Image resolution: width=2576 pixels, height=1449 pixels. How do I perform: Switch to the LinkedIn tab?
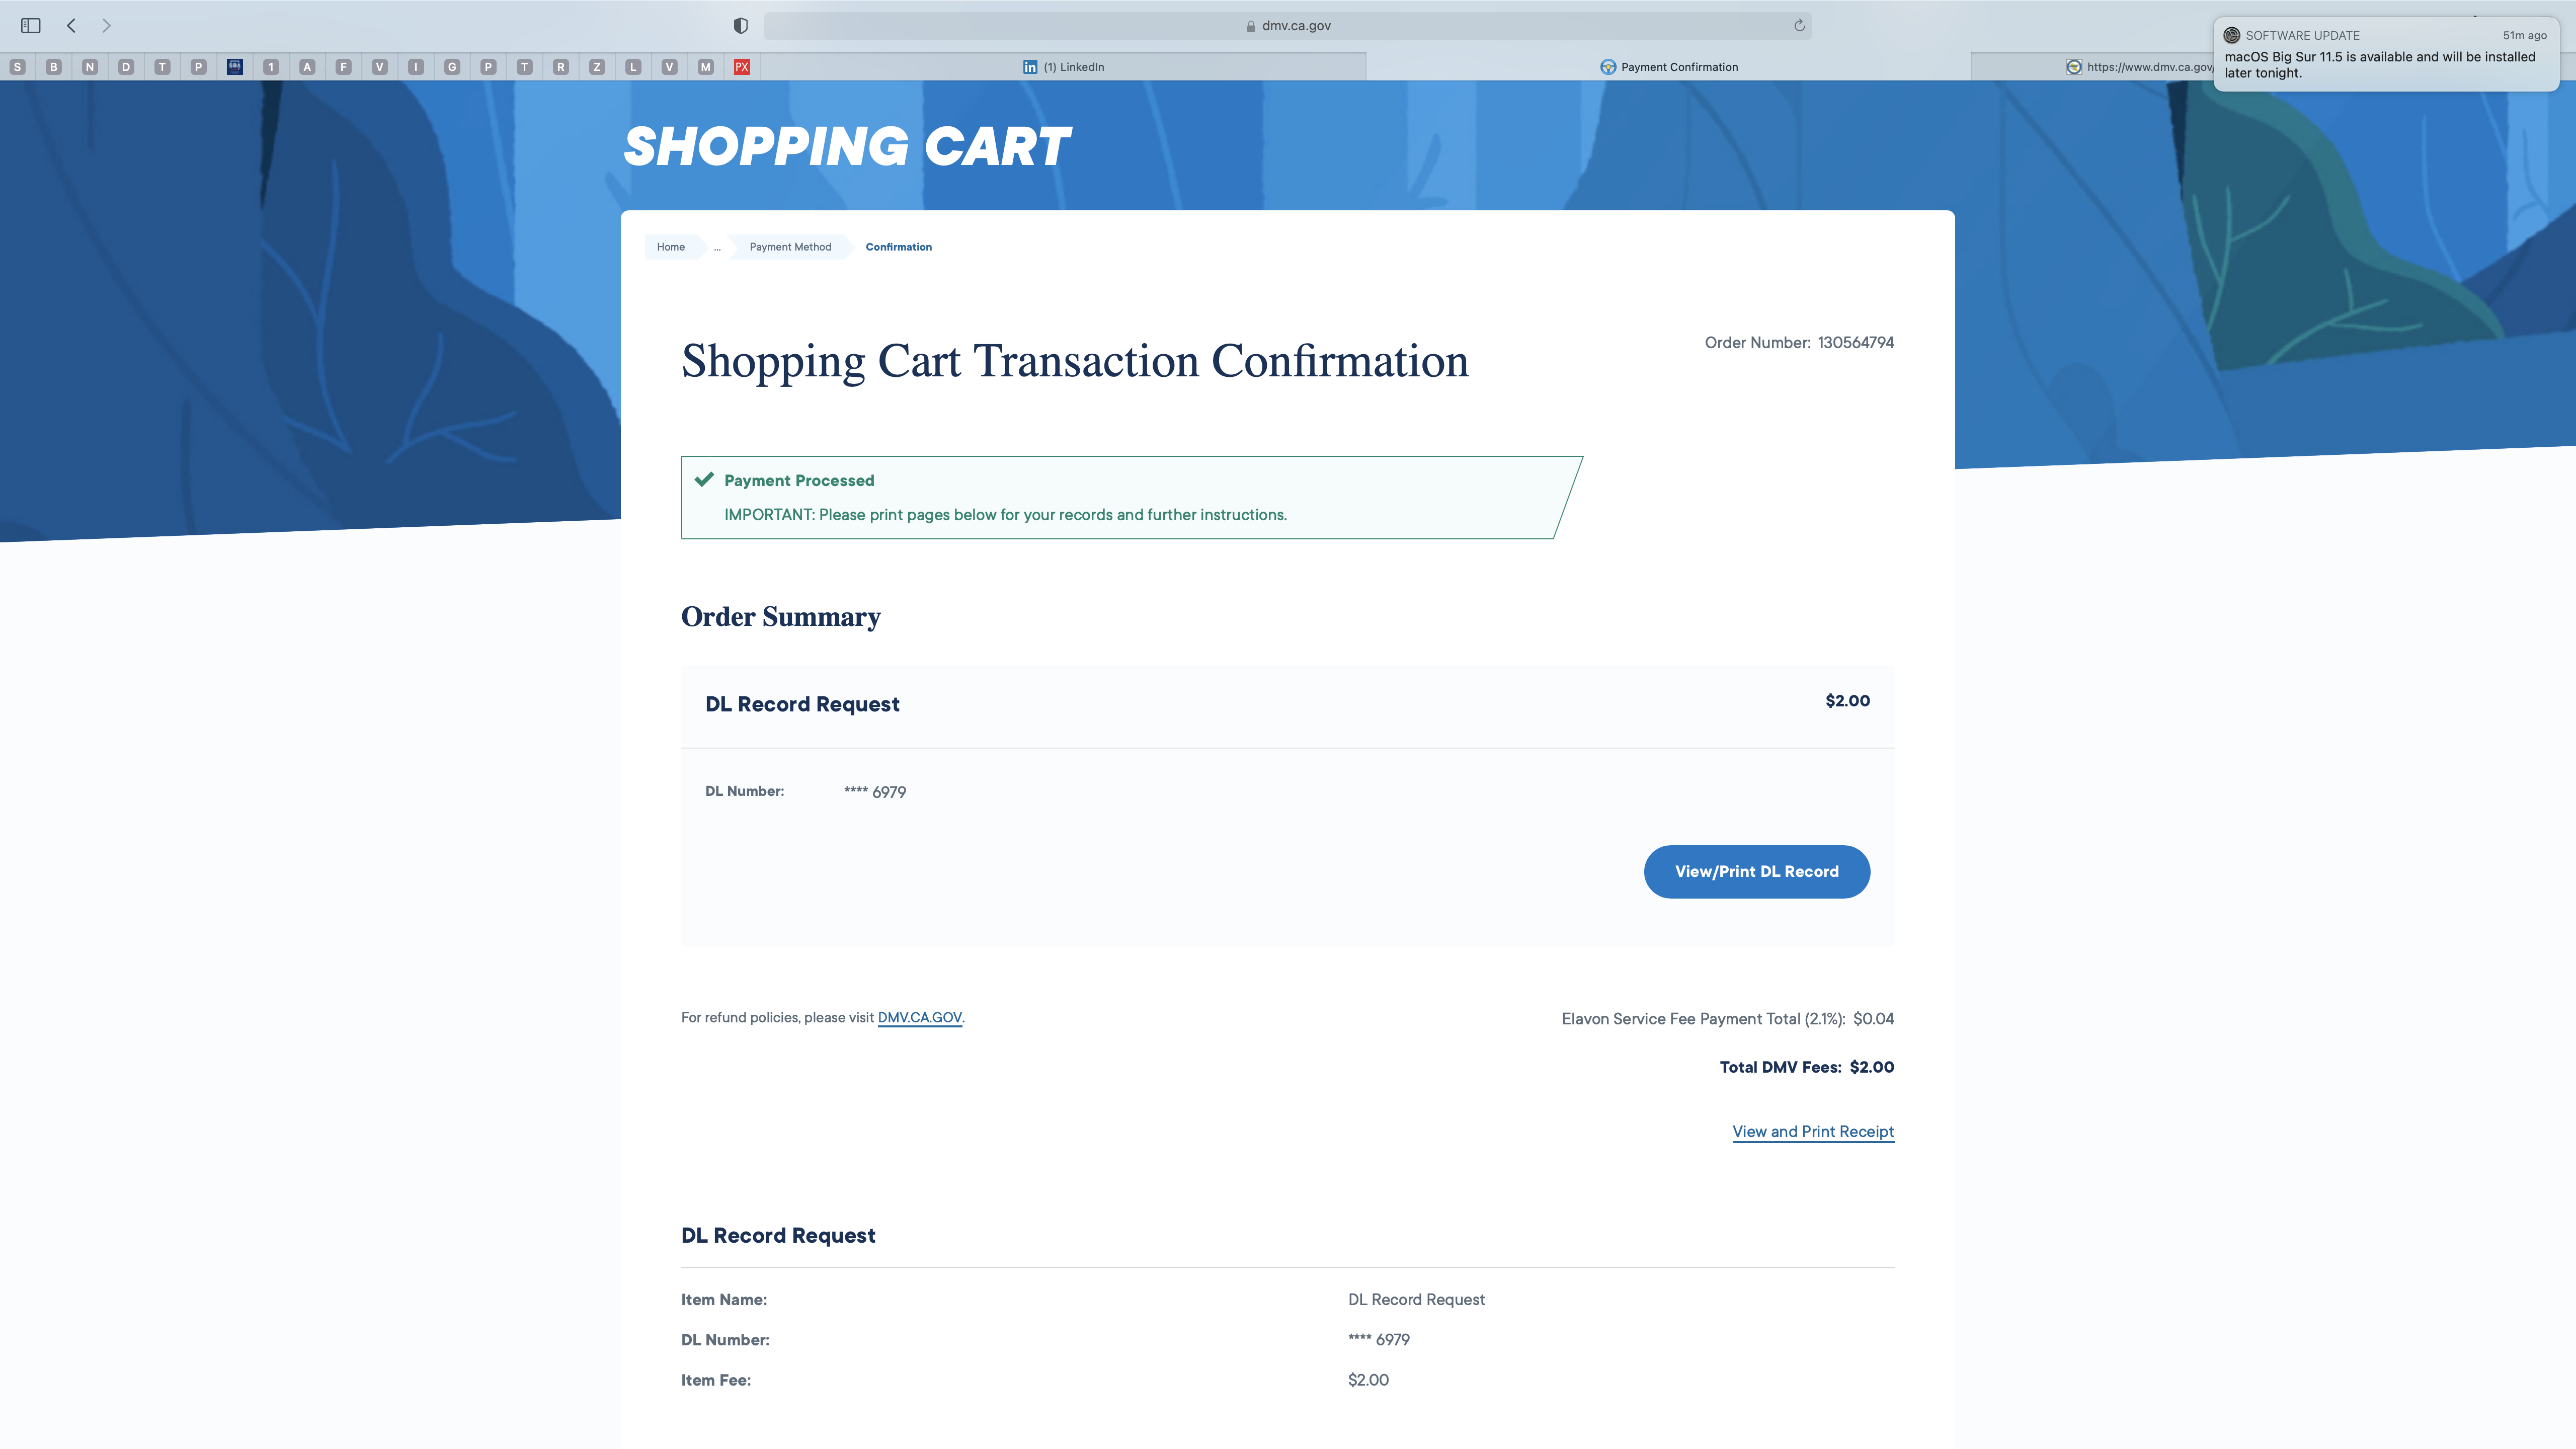pyautogui.click(x=1063, y=67)
